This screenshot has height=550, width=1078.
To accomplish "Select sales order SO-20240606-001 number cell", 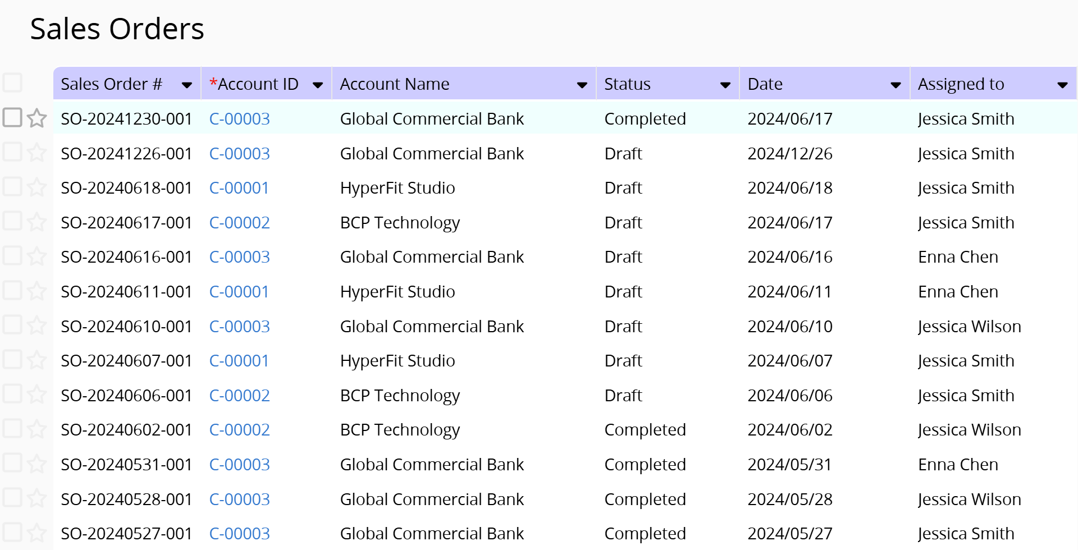I will 126,396.
